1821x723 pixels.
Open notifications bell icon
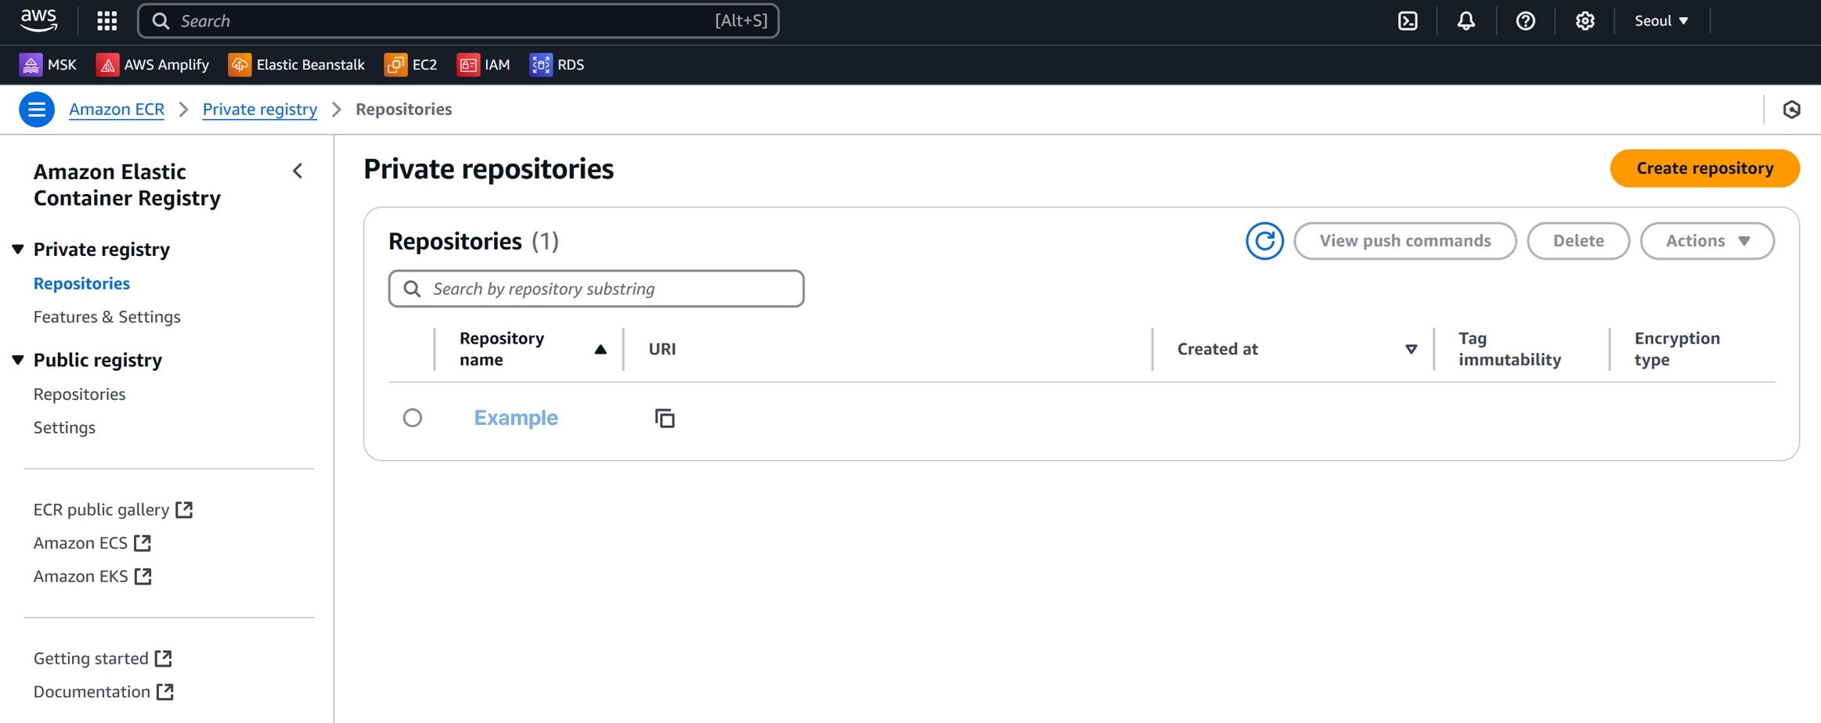click(x=1466, y=21)
